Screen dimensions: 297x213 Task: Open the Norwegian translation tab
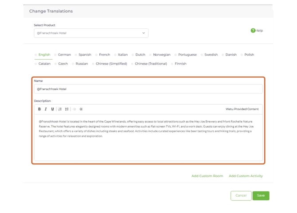[162, 54]
